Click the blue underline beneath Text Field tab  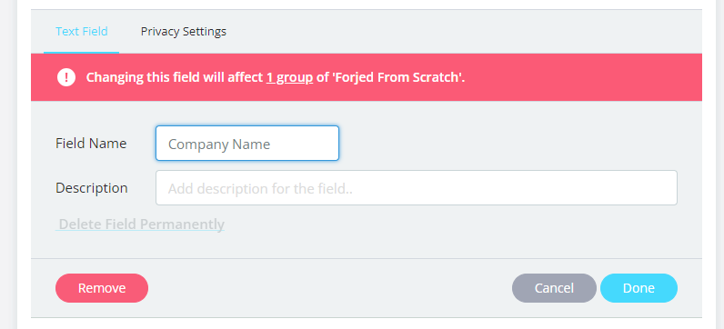pyautogui.click(x=81, y=52)
